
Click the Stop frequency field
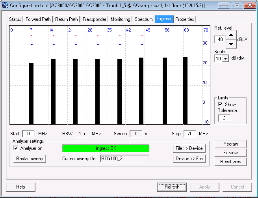[x=190, y=134]
